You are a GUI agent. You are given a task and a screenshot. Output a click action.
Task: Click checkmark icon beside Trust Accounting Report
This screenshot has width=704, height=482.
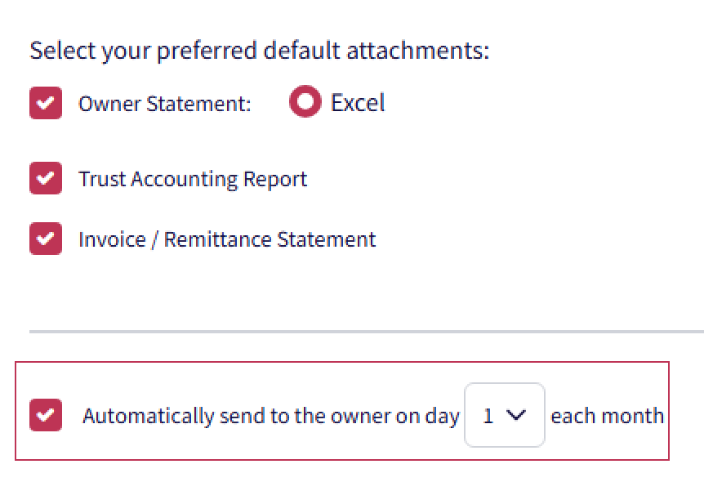coord(46,179)
